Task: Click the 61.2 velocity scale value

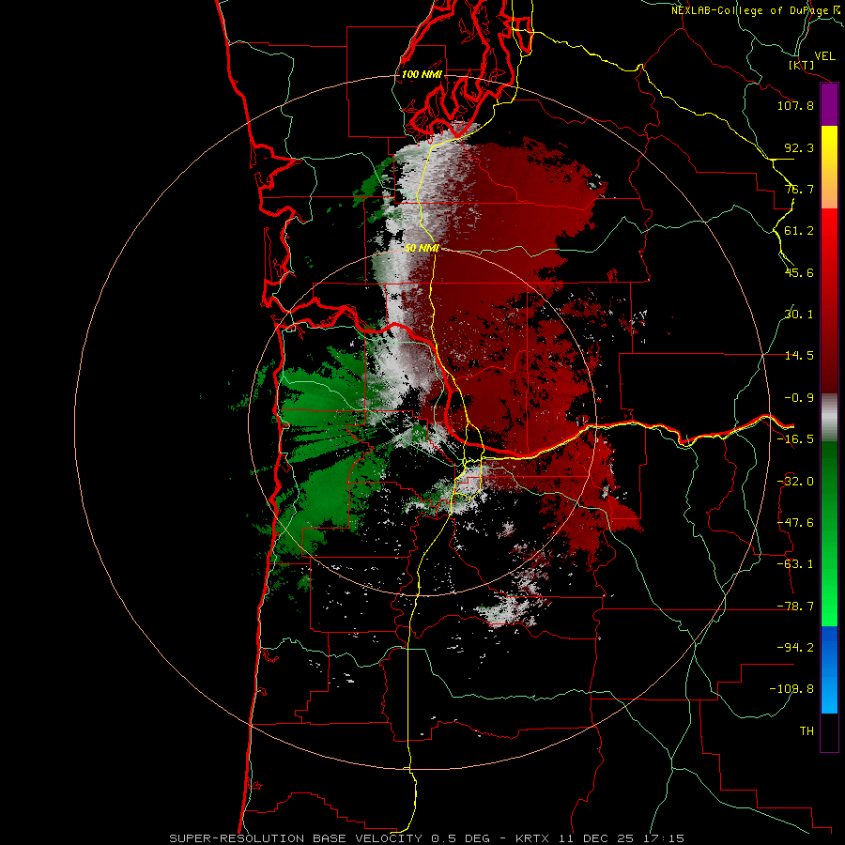Action: point(799,231)
